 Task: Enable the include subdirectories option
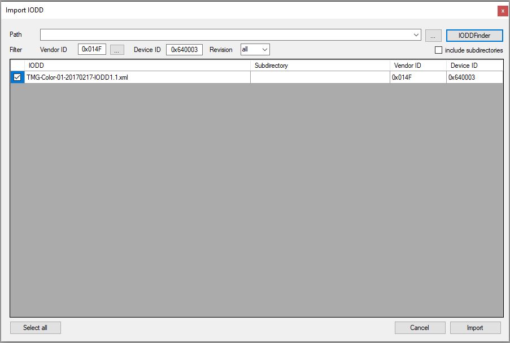pos(438,50)
